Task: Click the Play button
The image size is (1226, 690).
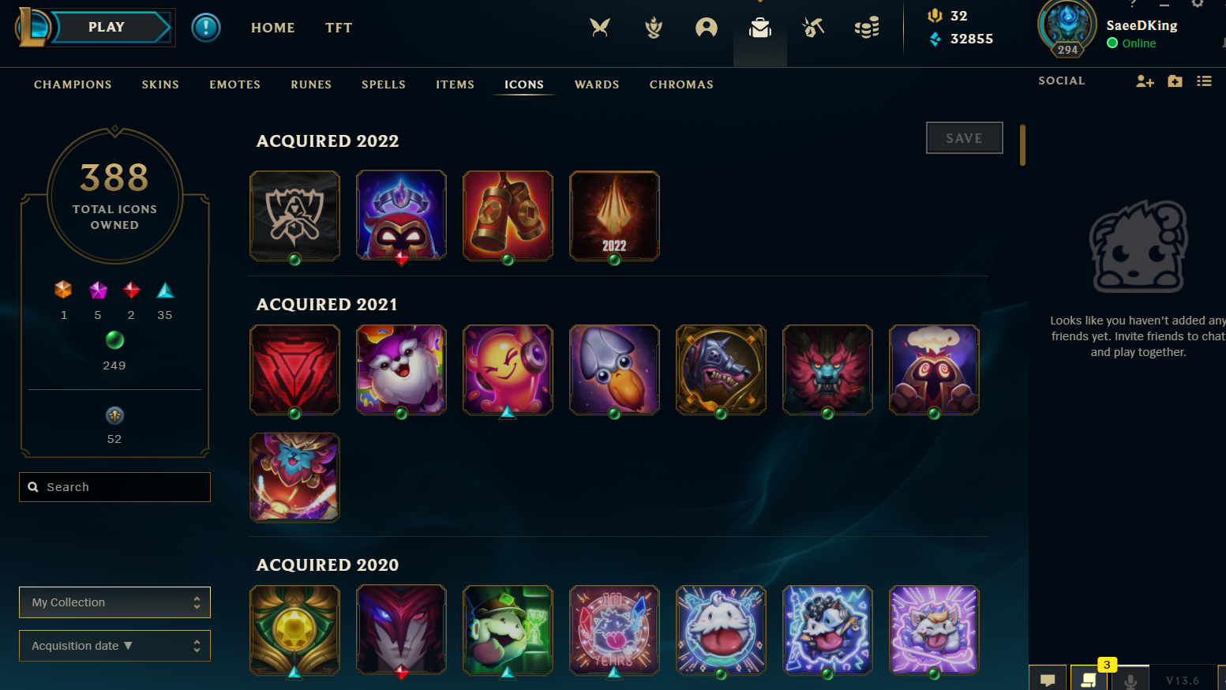Action: pyautogui.click(x=107, y=27)
